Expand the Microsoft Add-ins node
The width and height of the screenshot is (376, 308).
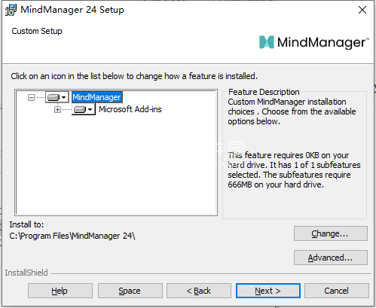tap(57, 109)
